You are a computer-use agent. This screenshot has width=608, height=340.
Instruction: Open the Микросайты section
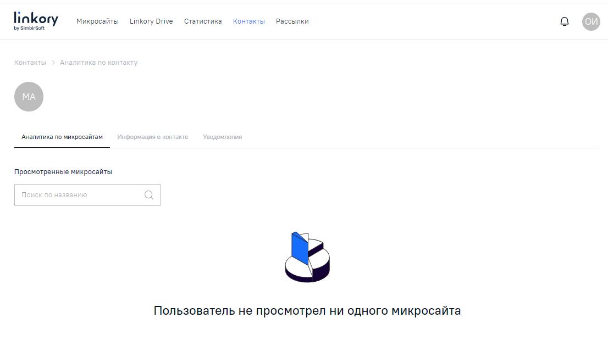[97, 21]
